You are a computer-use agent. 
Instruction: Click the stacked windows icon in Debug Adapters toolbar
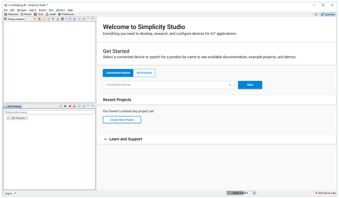(75, 19)
